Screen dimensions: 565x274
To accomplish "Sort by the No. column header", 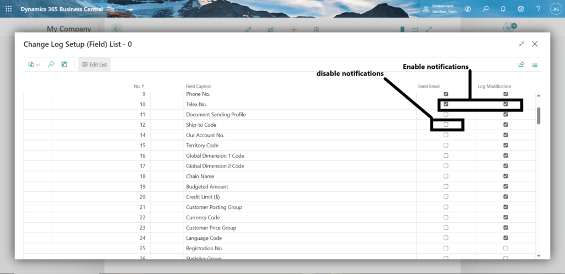I will pos(138,86).
